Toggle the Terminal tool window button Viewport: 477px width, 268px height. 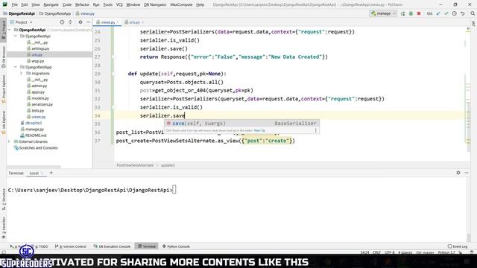pos(146,246)
